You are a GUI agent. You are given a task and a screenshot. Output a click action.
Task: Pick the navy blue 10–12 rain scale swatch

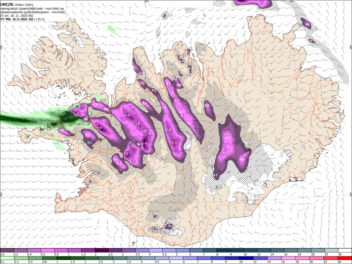click(246, 258)
